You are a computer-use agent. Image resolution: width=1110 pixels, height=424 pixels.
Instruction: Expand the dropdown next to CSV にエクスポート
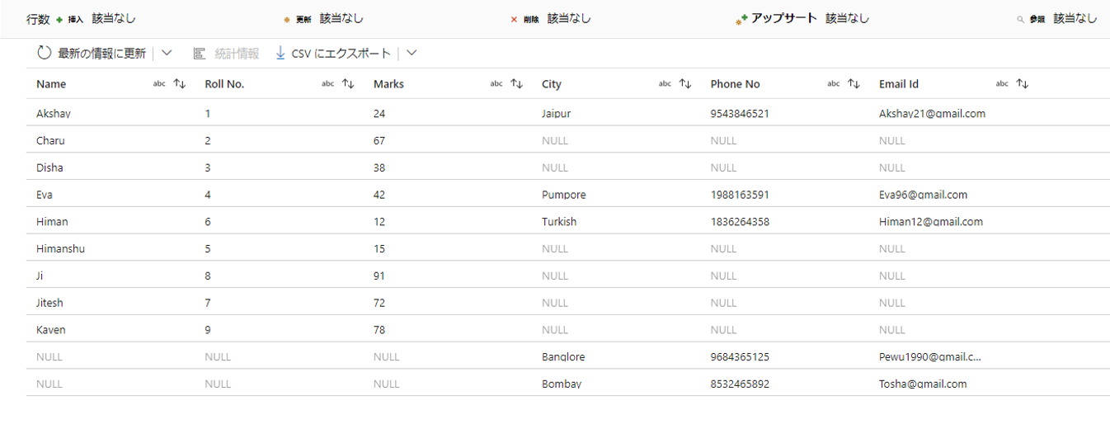pos(412,54)
